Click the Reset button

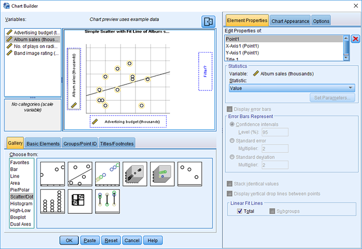[x=111, y=240]
